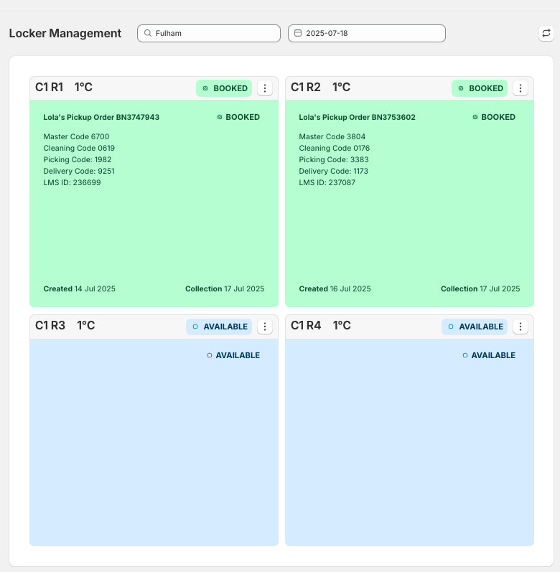Screen dimensions: 560x572
Task: Click the BOOKED badge in C1 R2 header
Action: (480, 88)
